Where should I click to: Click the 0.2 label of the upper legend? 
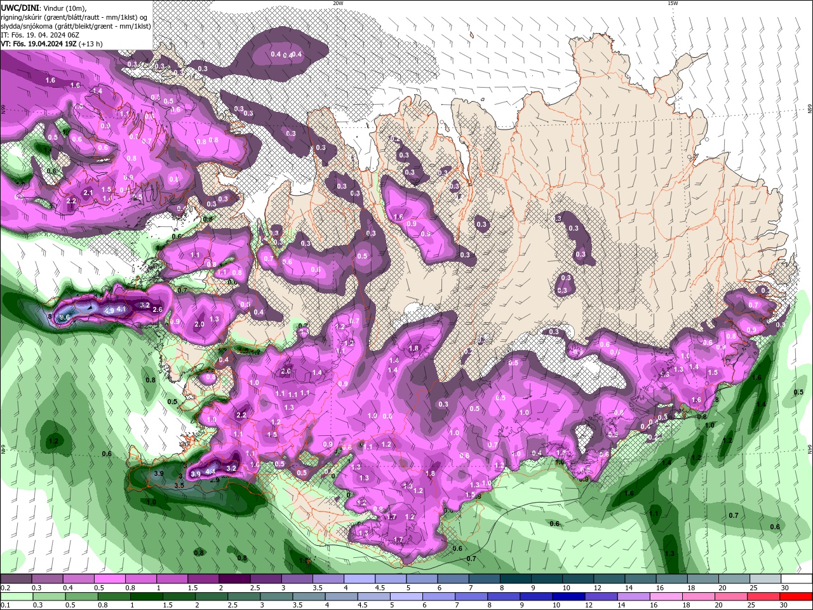[6, 588]
